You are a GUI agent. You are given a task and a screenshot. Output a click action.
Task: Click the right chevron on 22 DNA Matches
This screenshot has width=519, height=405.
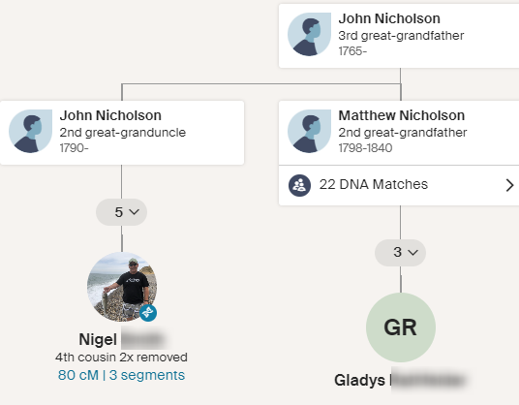pyautogui.click(x=509, y=185)
